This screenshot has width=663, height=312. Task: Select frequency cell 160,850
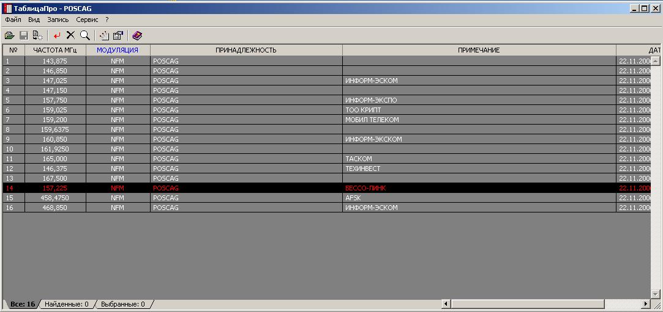tap(55, 139)
